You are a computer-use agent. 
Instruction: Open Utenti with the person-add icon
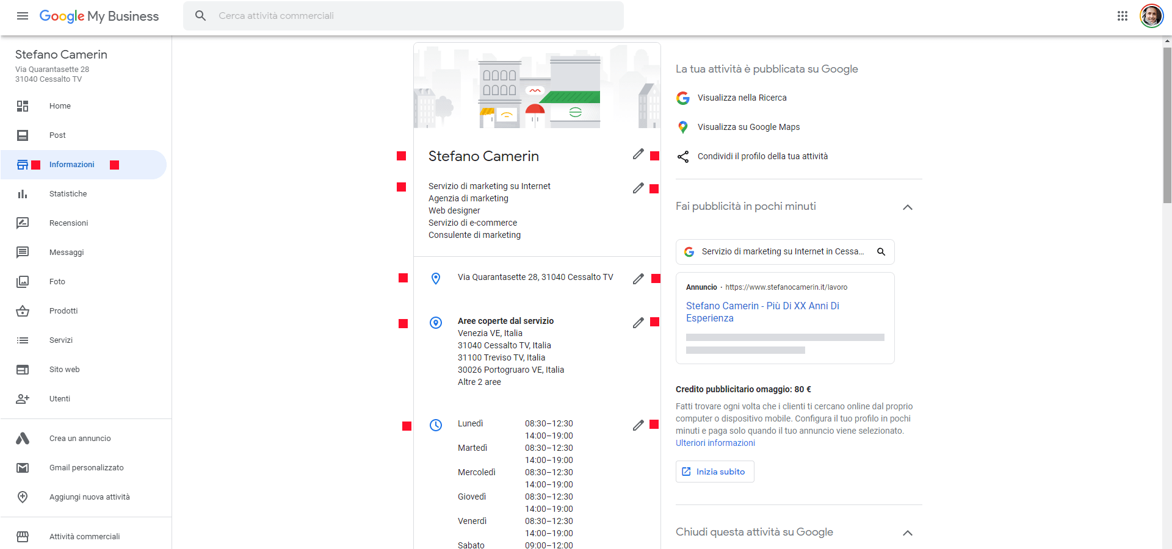[x=23, y=398]
